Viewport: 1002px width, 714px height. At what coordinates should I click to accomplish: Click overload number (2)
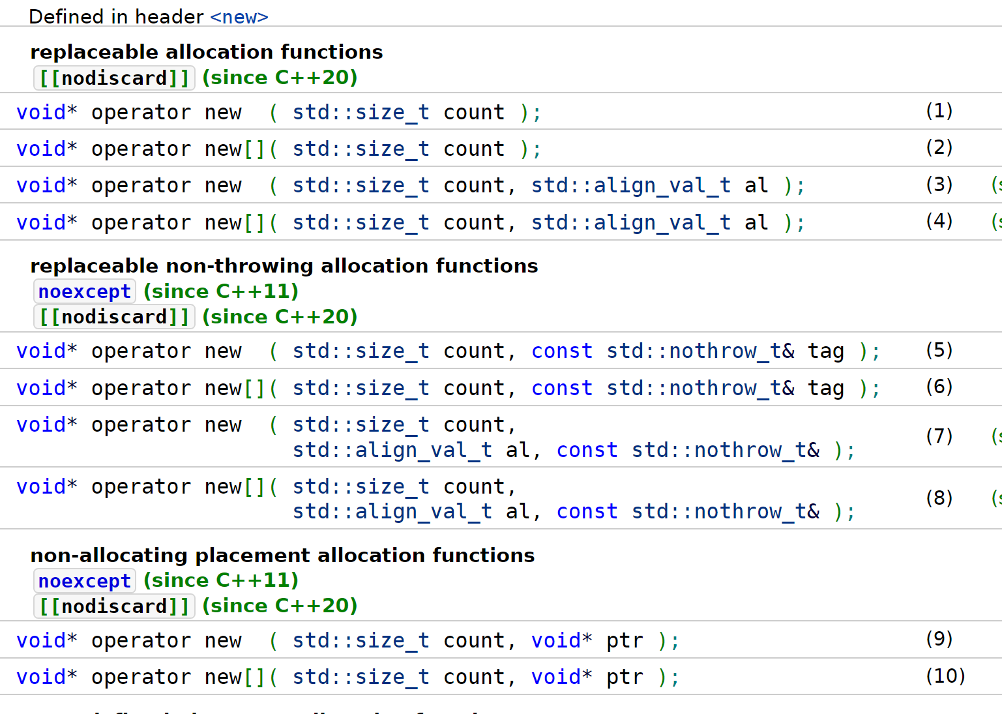pos(939,147)
